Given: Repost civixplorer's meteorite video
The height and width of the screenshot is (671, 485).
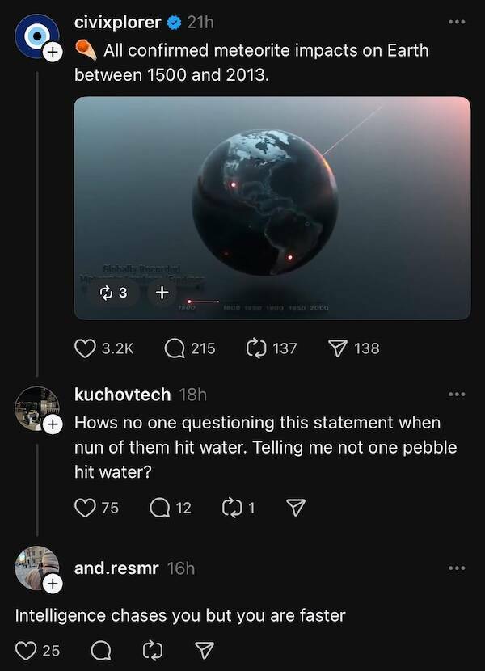Looking at the screenshot, I should 255,348.
